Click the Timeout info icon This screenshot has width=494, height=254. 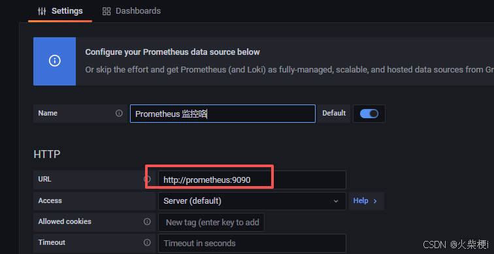click(147, 242)
